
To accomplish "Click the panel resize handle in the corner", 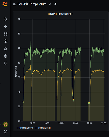I will point(108,130).
